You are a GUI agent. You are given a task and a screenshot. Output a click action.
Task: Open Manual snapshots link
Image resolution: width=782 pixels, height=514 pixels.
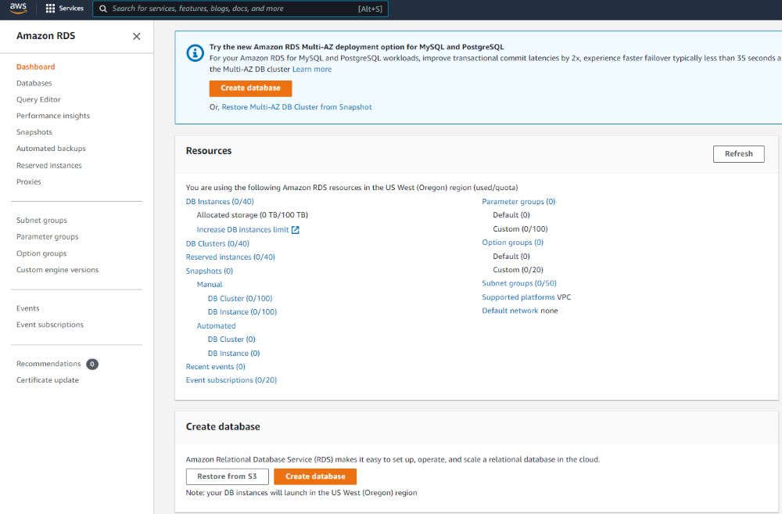210,285
